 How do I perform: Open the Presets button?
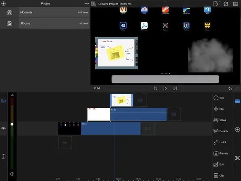point(221,153)
